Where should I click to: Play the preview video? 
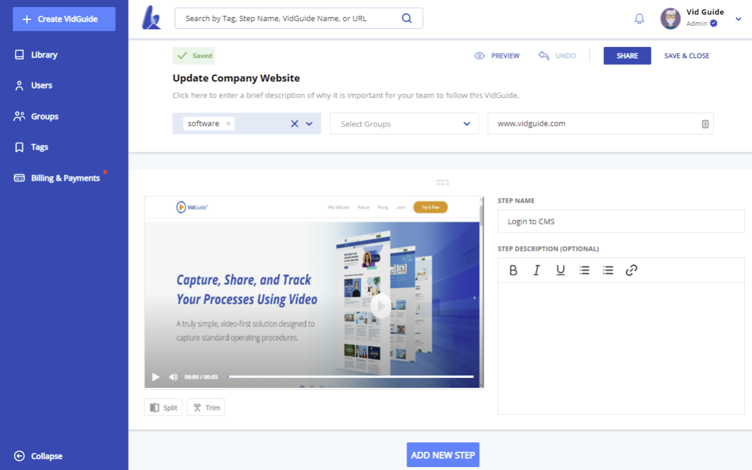coord(155,377)
